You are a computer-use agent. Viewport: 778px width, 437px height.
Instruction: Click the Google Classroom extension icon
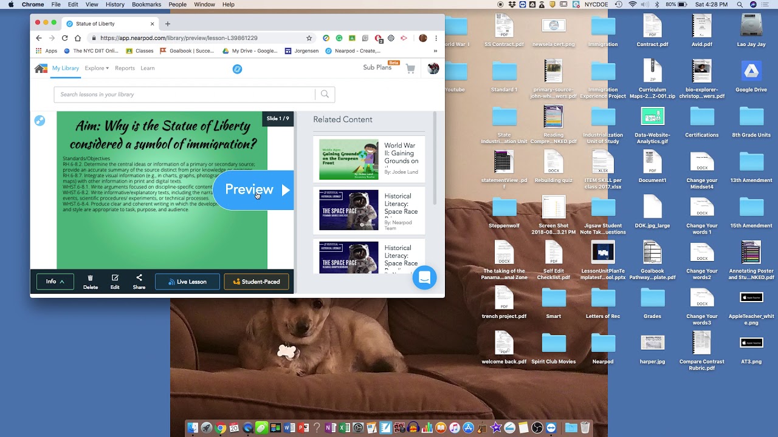tap(352, 38)
